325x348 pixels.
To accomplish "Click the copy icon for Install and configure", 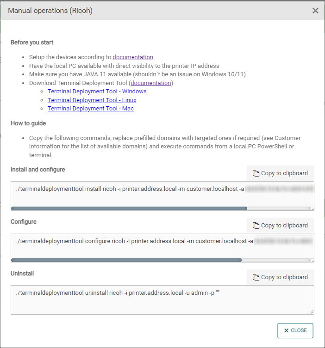I will [x=256, y=173].
